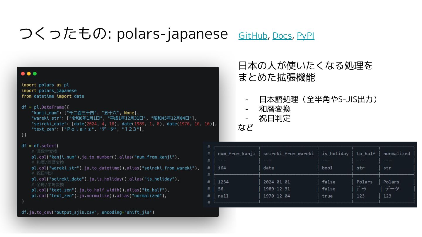Open the GitHub link
The width and height of the screenshot is (422, 237).
[253, 36]
